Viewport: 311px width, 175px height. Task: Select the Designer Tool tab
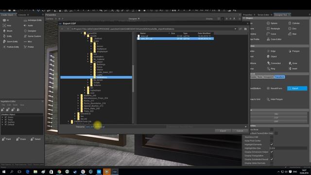[x=280, y=15]
